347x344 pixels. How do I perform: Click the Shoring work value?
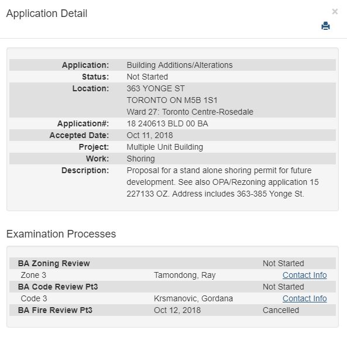(141, 159)
